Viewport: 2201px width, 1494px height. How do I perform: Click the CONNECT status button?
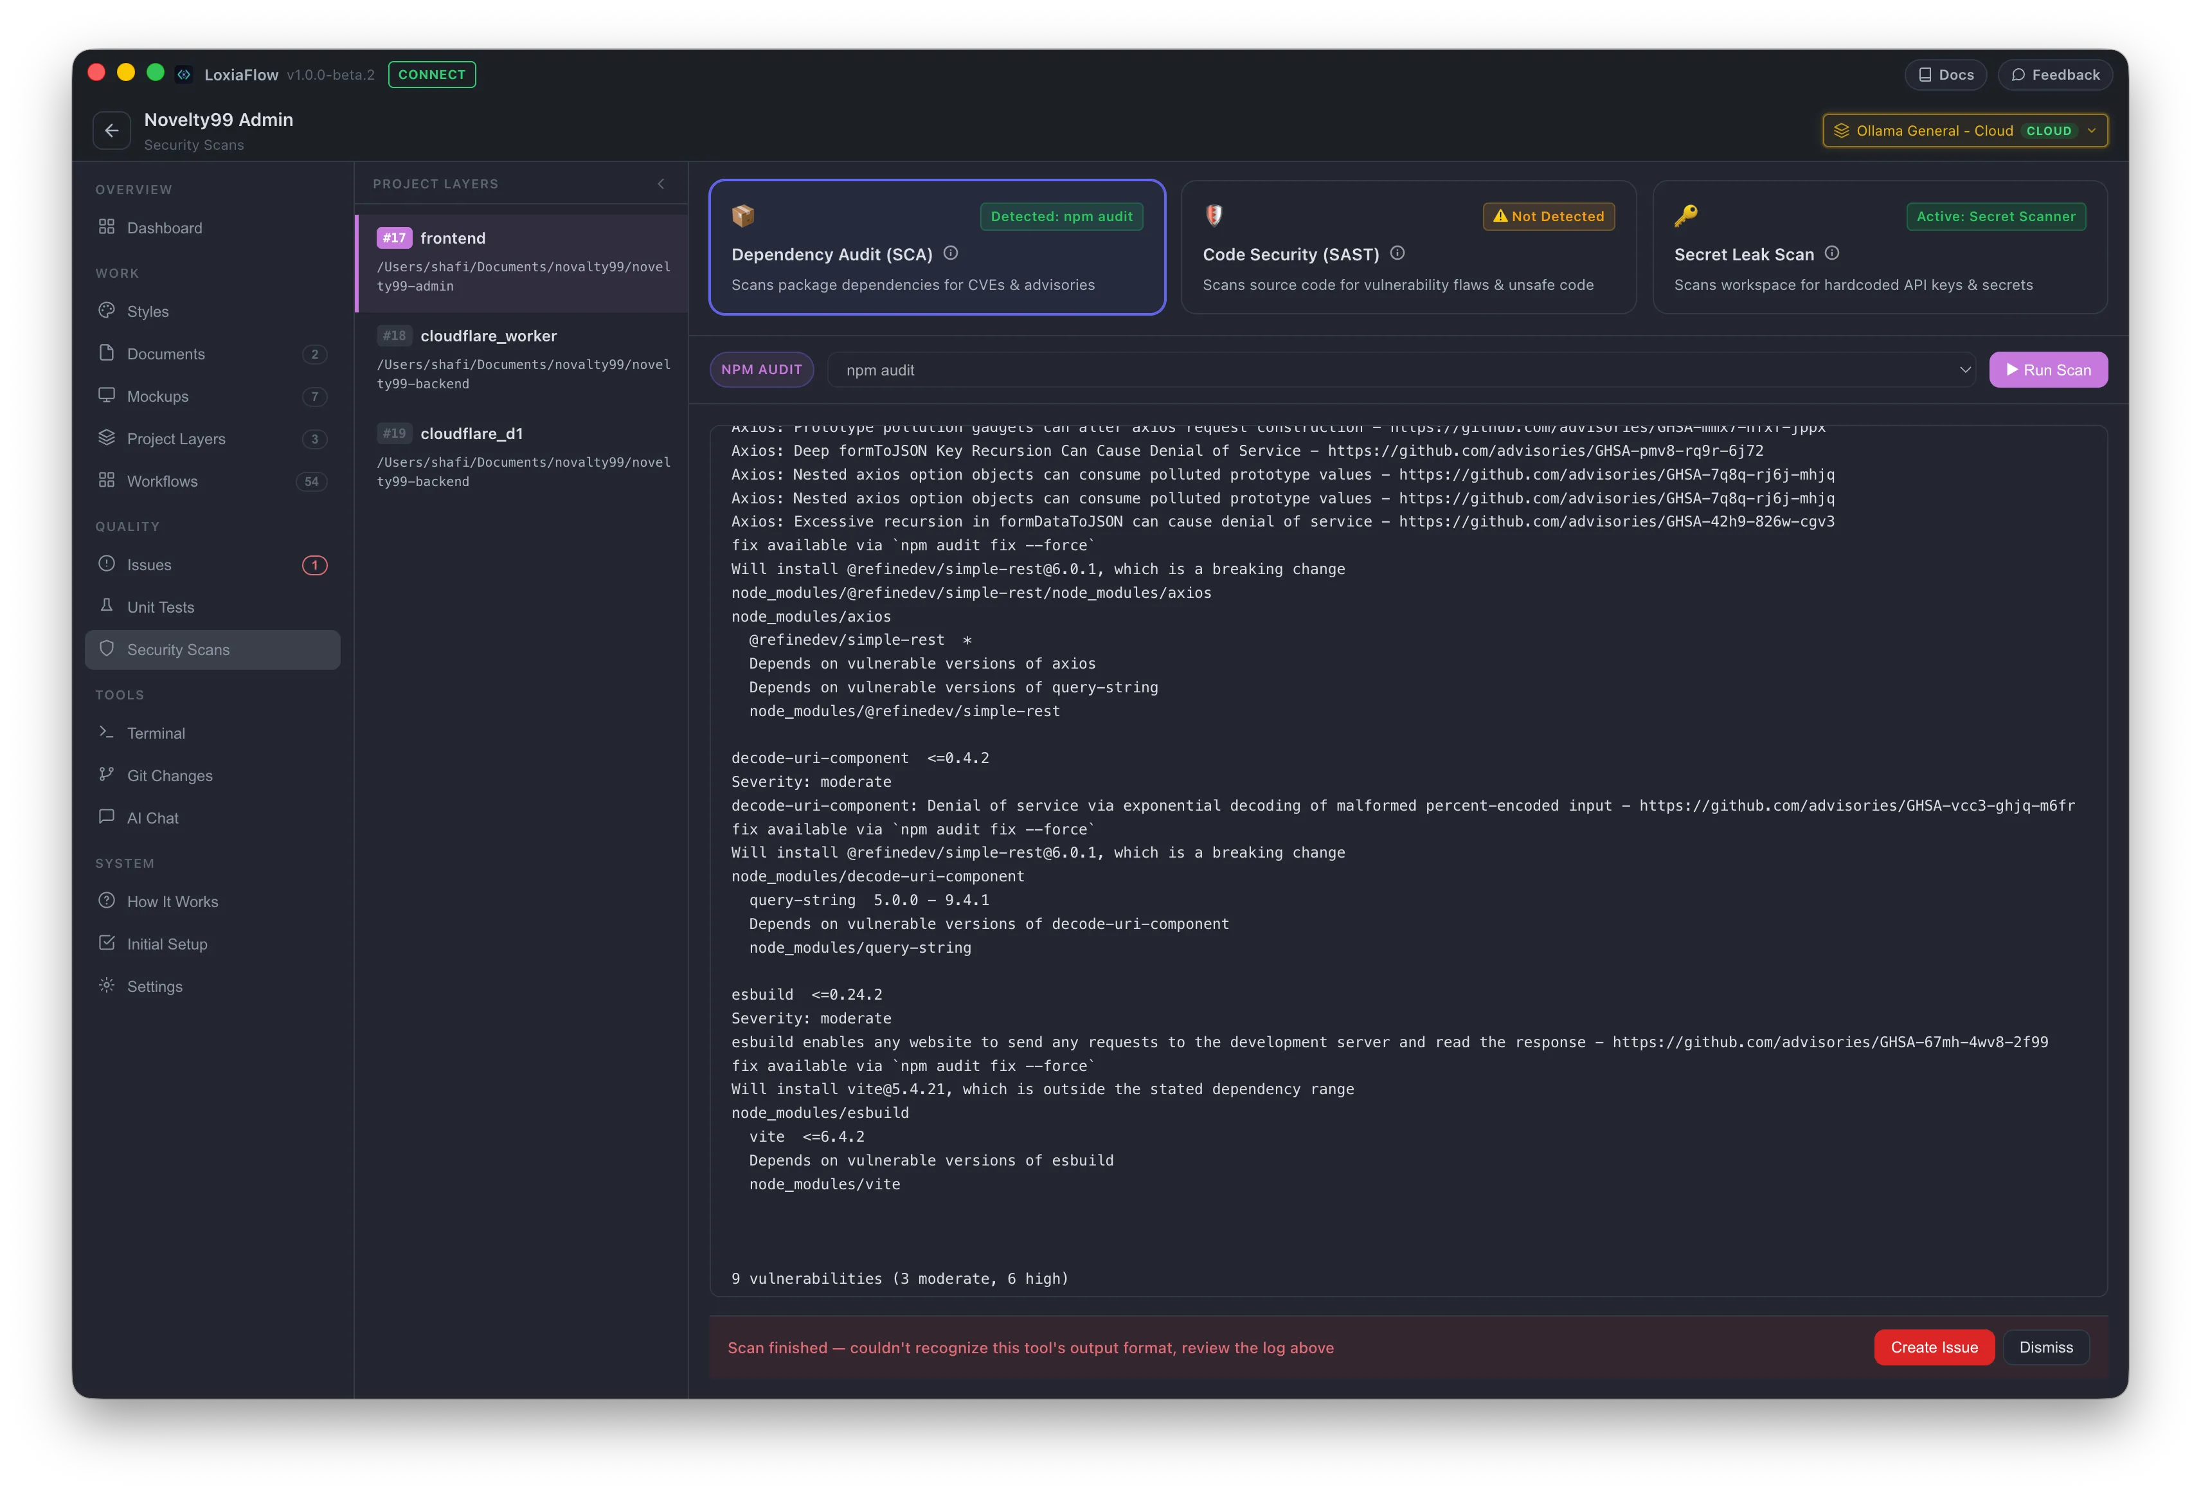click(x=432, y=74)
